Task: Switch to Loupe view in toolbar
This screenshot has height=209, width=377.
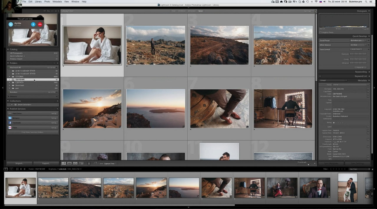Action: [x=70, y=163]
